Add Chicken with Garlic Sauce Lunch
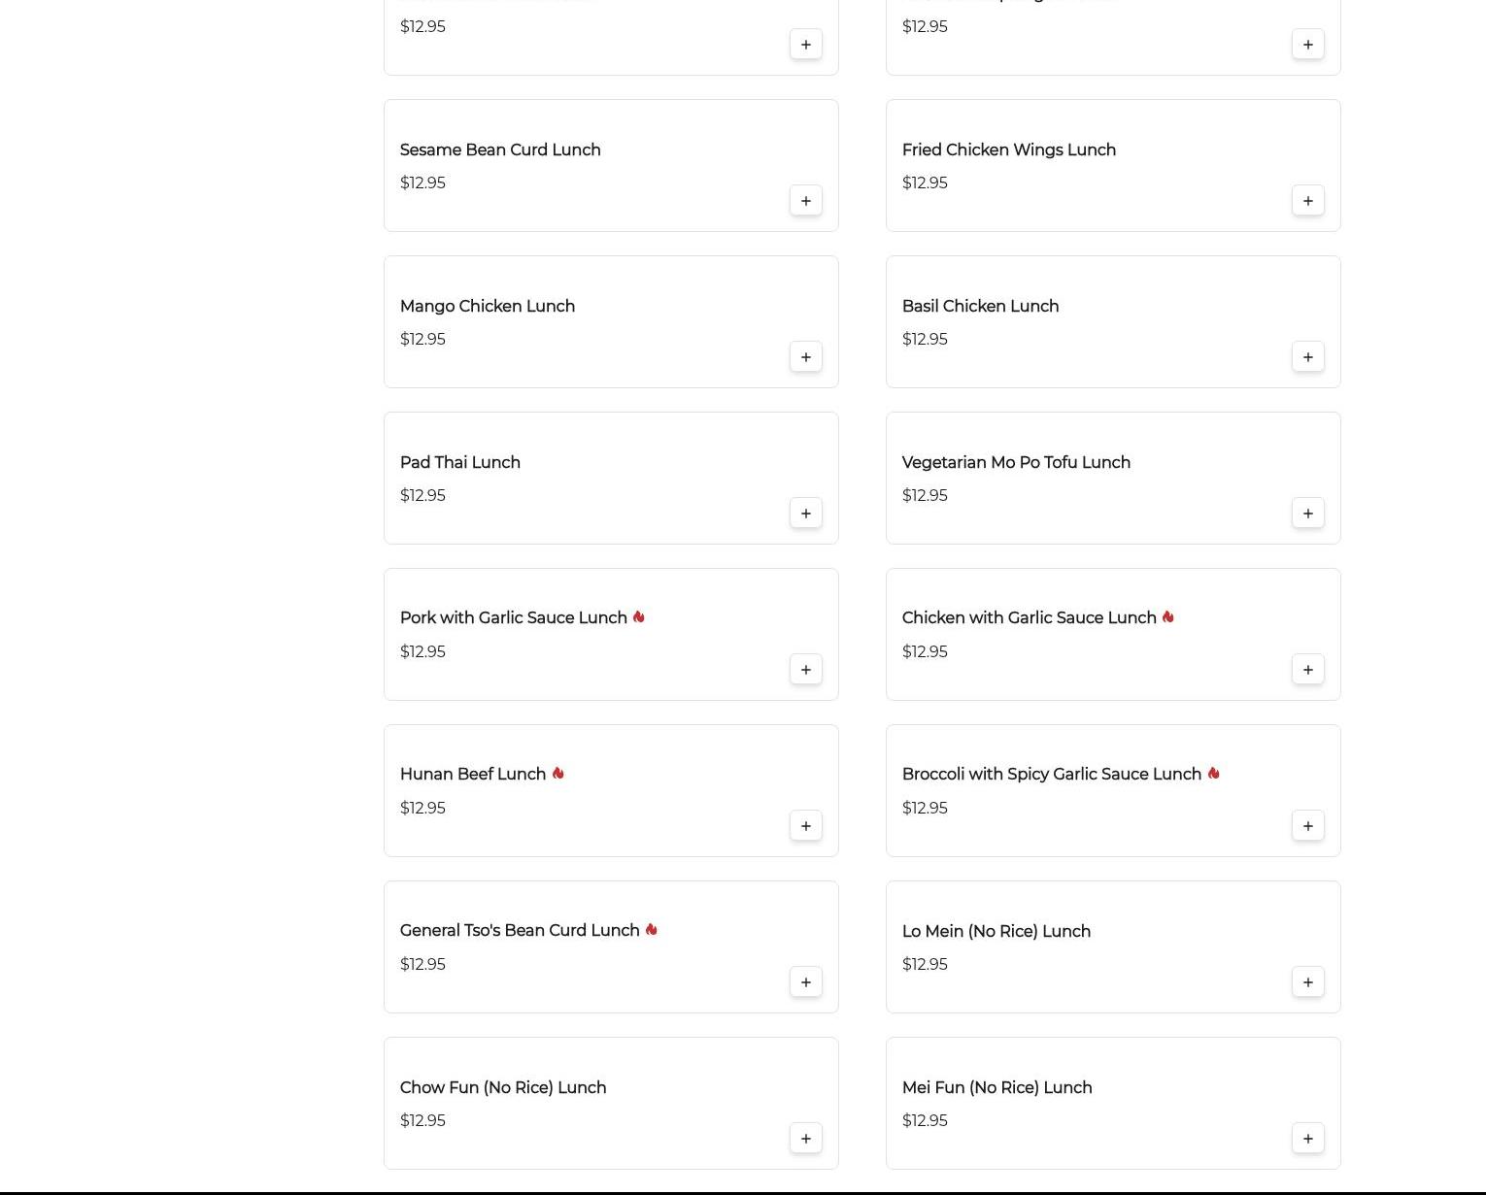Screen dimensions: 1486x1195 pos(1308,670)
